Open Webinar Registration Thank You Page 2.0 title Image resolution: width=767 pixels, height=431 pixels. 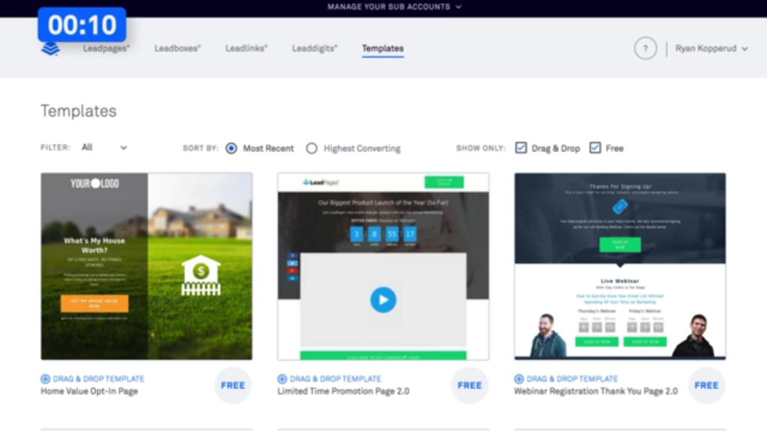pos(595,391)
